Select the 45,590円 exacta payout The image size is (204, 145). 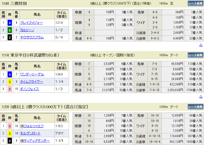click(x=177, y=64)
